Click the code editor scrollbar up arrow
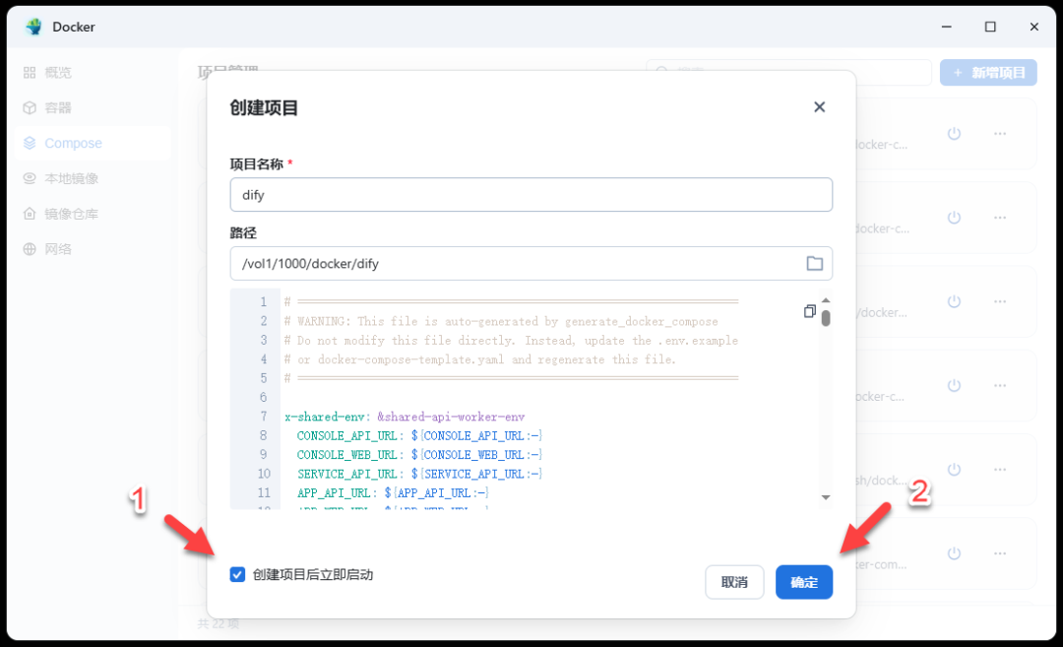 coord(826,299)
